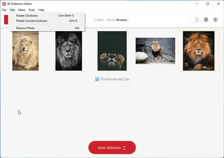Open the Make menu

21,10
